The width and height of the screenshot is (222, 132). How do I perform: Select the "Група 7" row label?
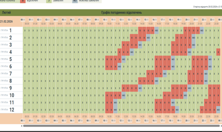tap(7, 74)
